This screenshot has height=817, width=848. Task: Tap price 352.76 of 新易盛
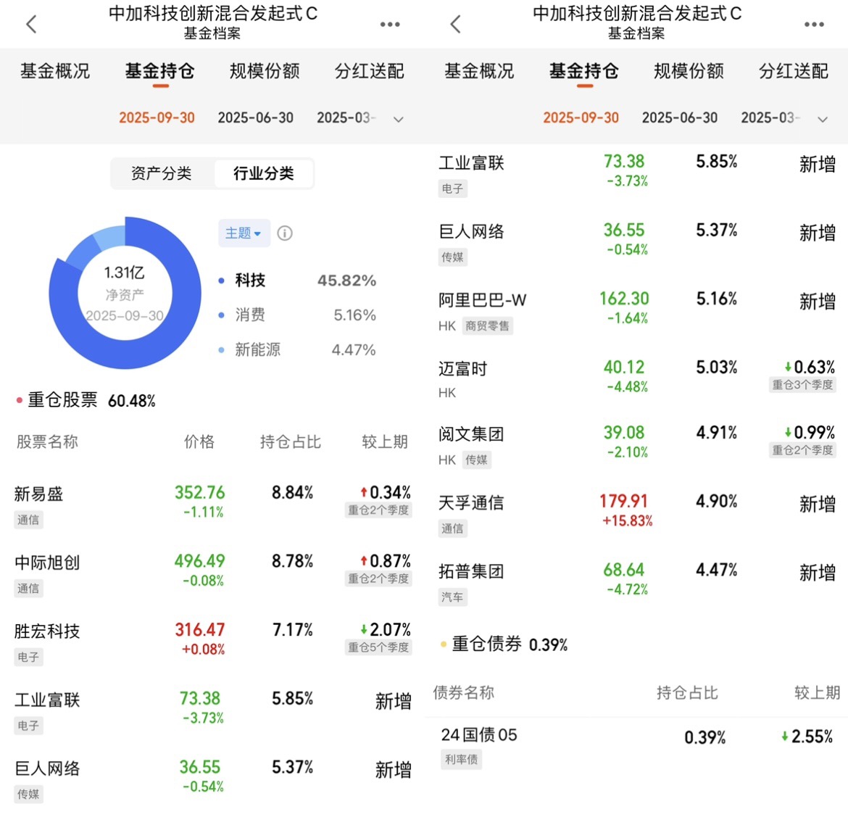tap(199, 492)
